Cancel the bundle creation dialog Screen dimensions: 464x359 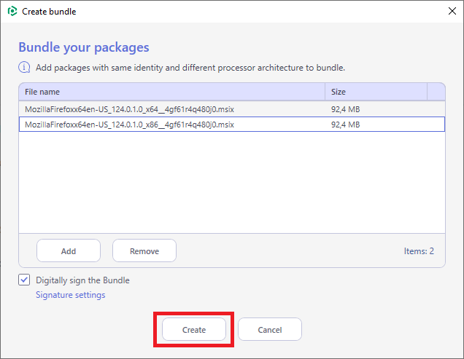(x=270, y=329)
